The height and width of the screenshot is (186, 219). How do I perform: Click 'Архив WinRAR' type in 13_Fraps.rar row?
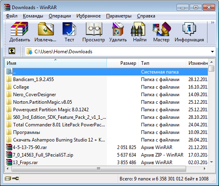[x=156, y=162]
